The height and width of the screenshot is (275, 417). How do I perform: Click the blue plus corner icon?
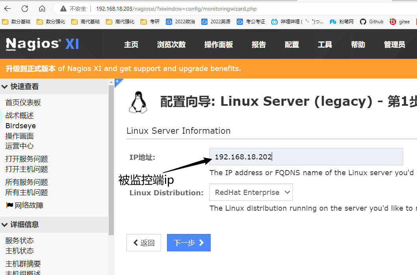(x=117, y=82)
